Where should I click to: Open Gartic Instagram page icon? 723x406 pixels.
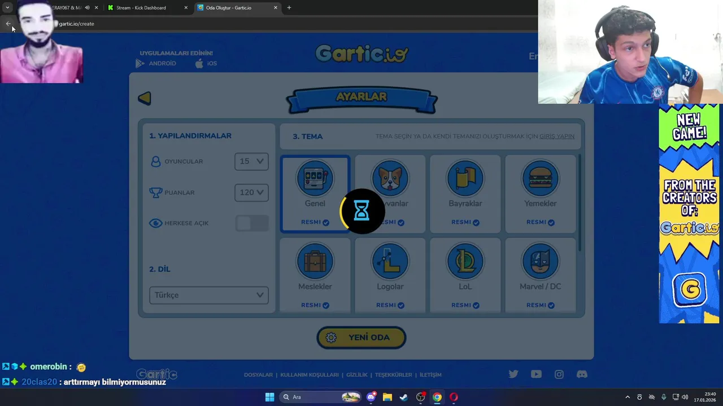tap(559, 374)
